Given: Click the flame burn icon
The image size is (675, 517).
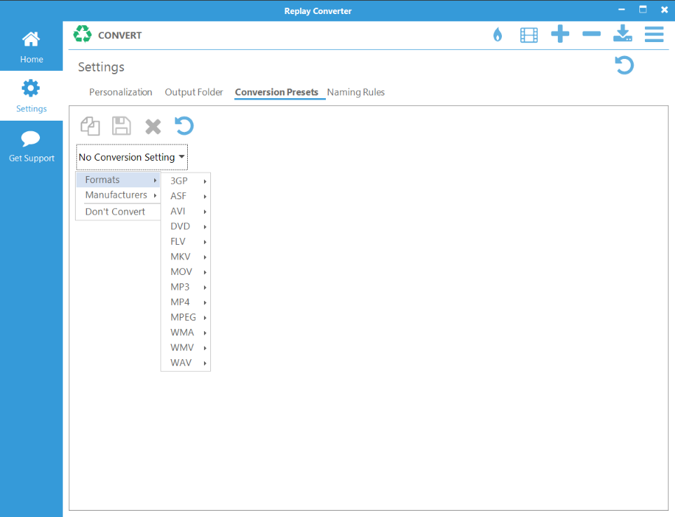Looking at the screenshot, I should click(498, 34).
